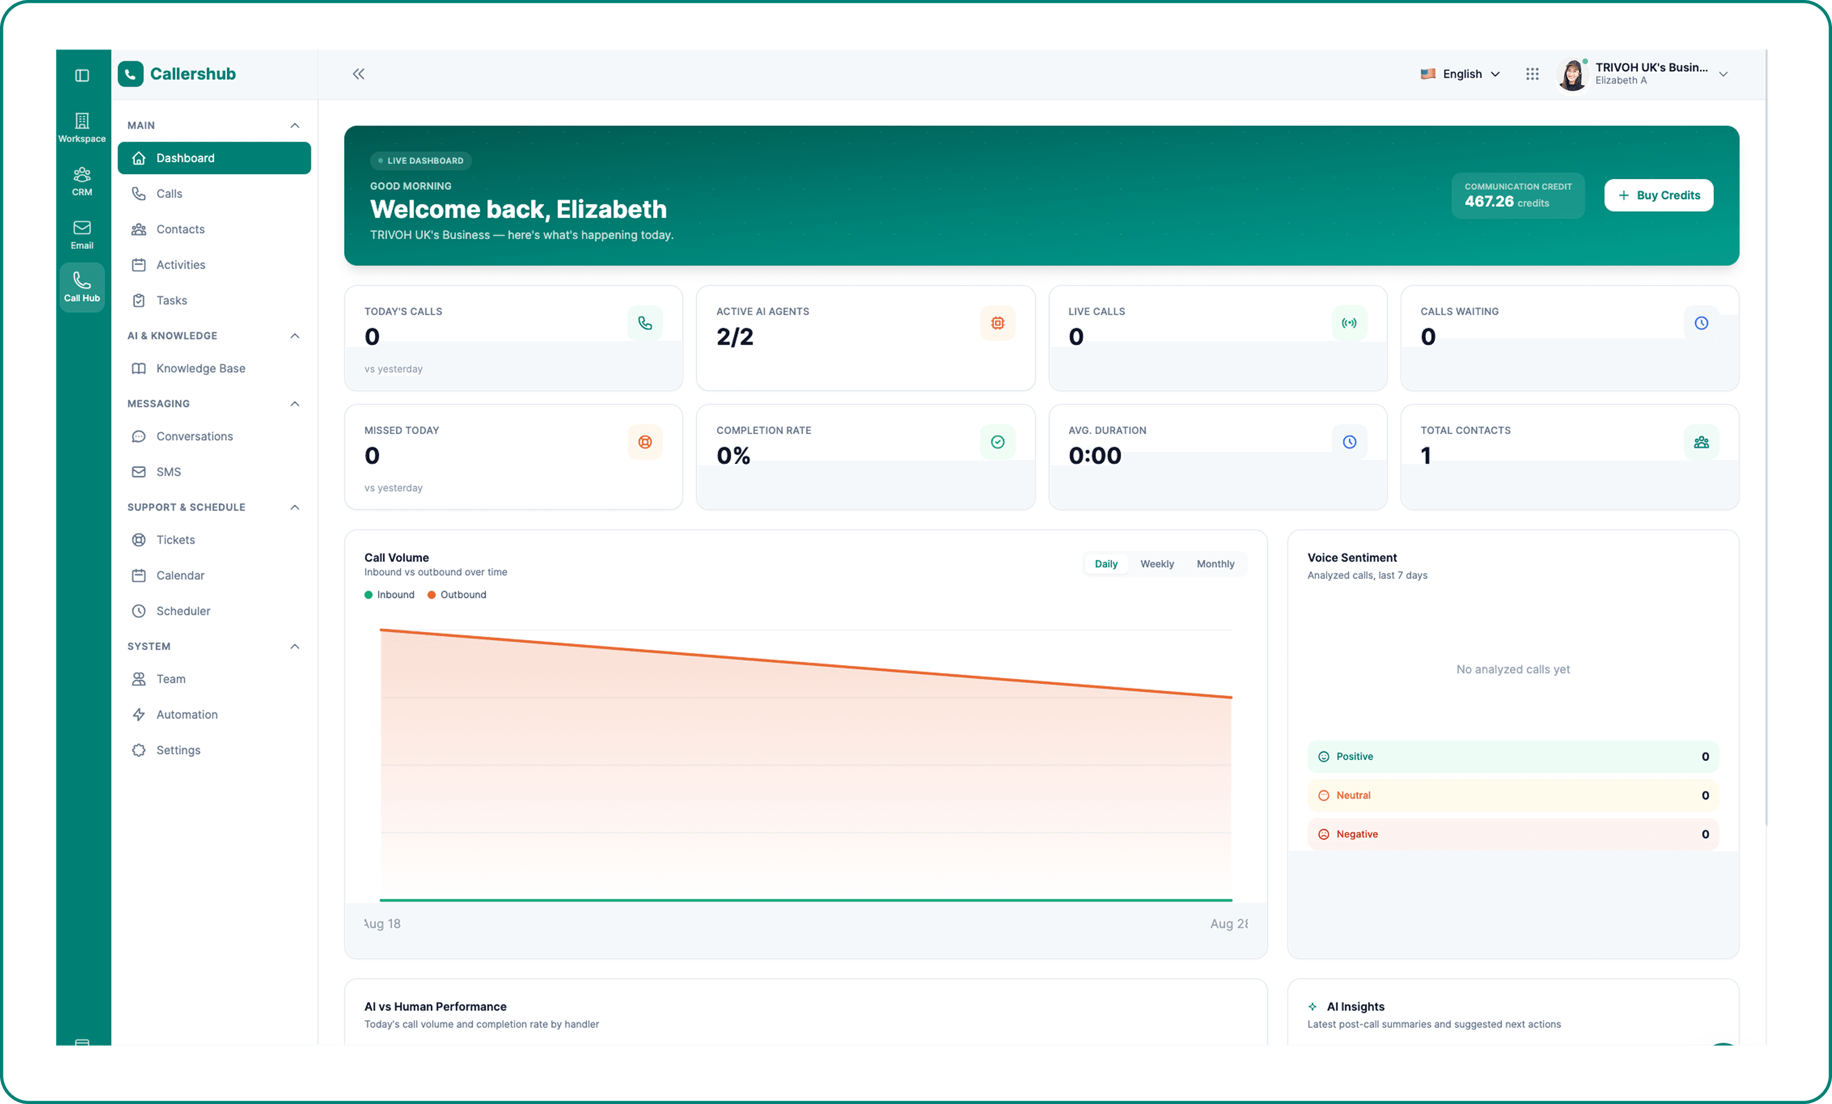
Task: Open Knowledge Base in the sidebar
Action: [x=214, y=368]
